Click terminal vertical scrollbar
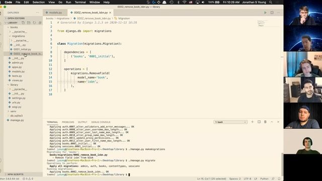 coord(282,164)
